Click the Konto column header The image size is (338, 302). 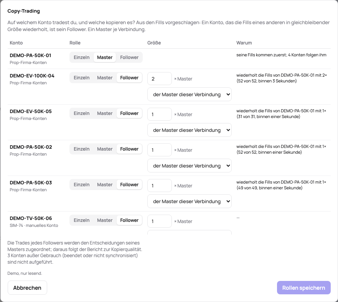click(x=16, y=43)
